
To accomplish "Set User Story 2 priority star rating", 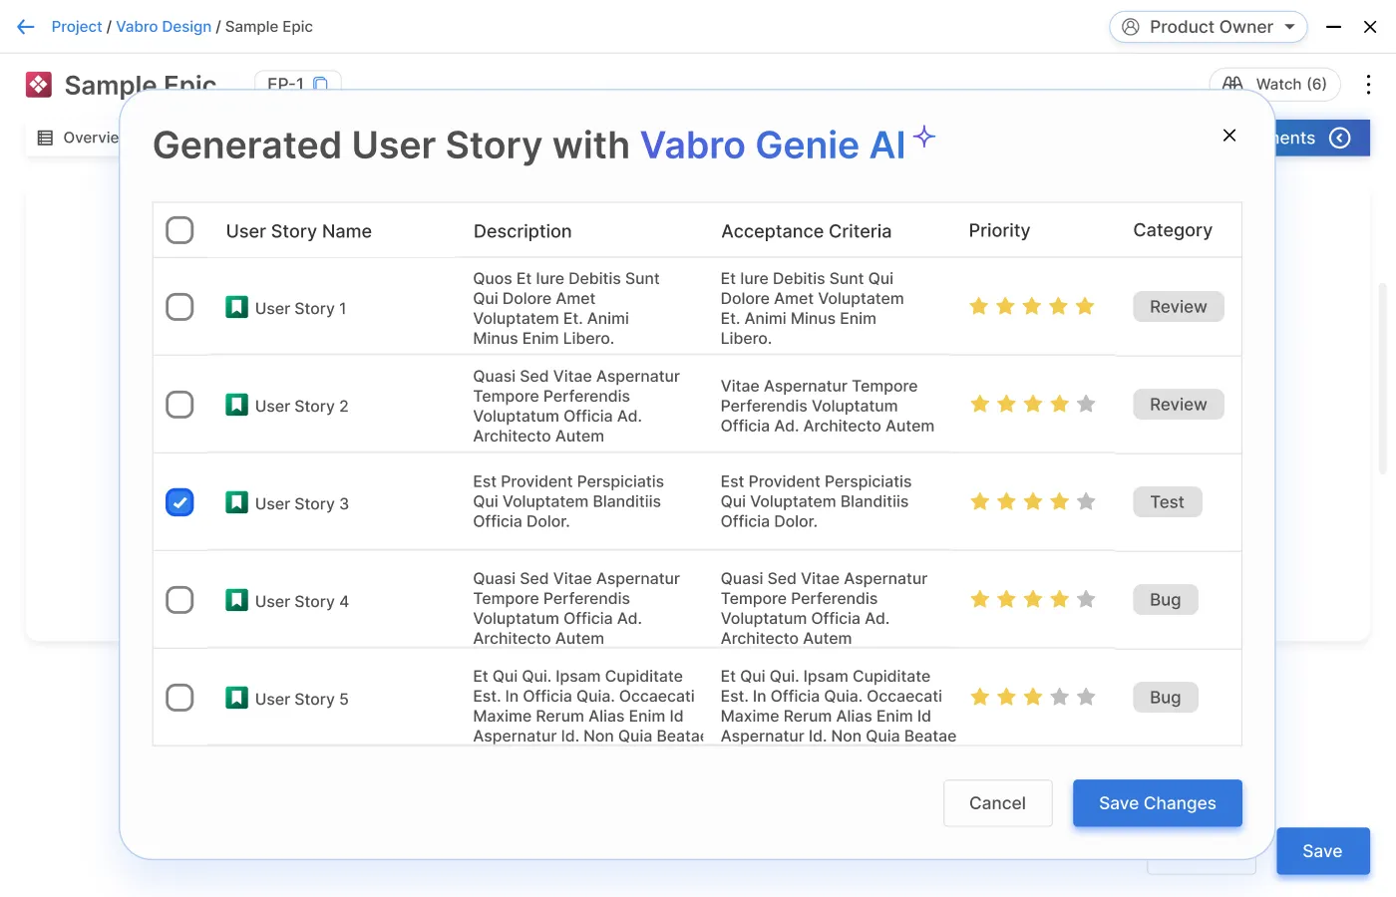I will pyautogui.click(x=1032, y=405).
